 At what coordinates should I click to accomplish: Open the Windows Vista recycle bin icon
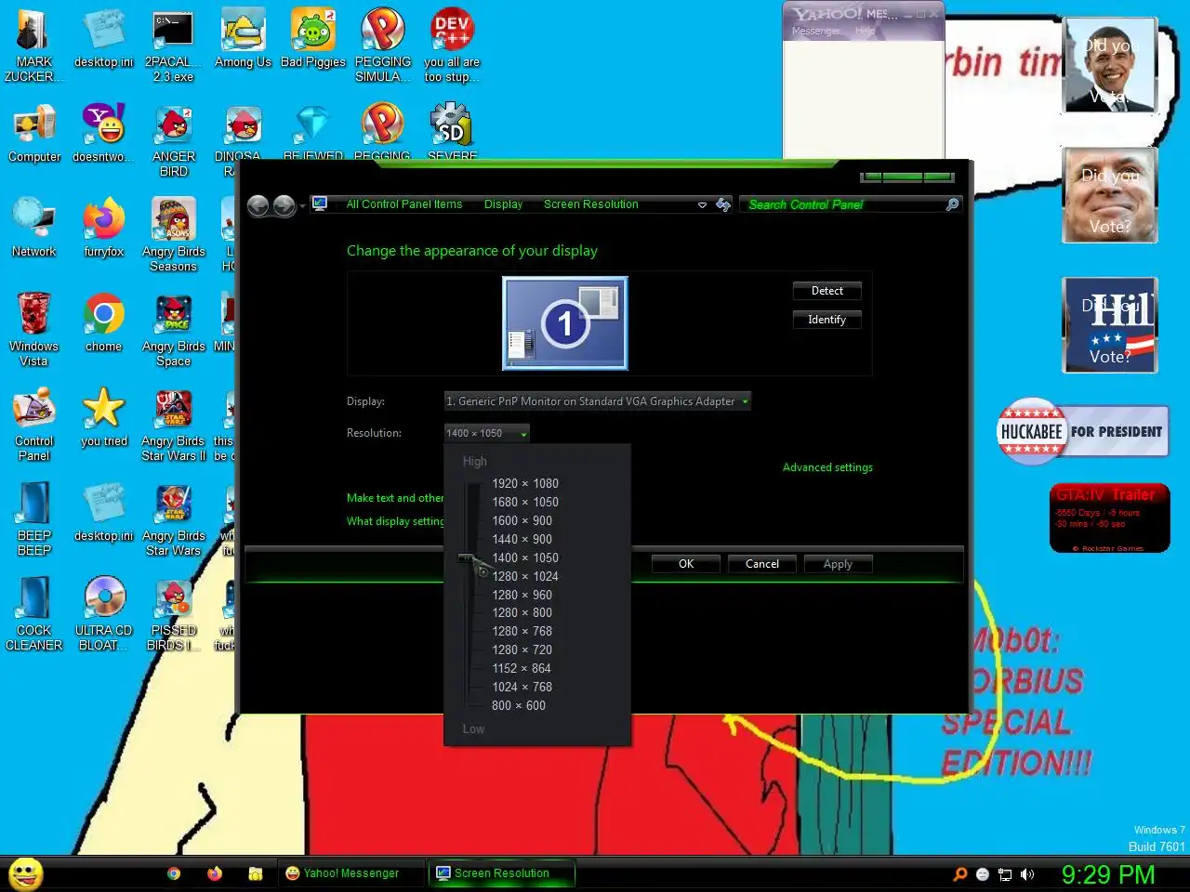click(33, 330)
